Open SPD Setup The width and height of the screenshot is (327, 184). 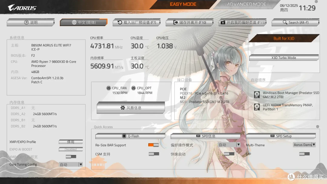coord(281,136)
